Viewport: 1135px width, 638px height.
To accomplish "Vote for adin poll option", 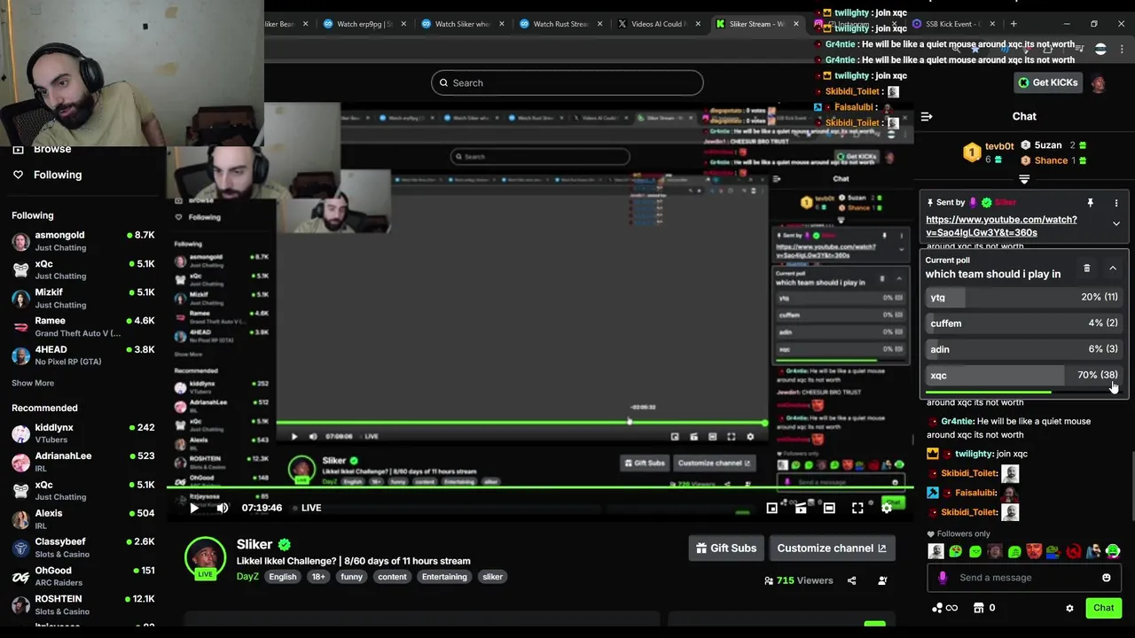I will click(1024, 349).
